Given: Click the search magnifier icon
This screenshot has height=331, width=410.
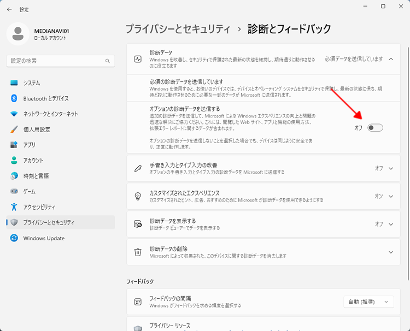Looking at the screenshot, I should (x=108, y=61).
